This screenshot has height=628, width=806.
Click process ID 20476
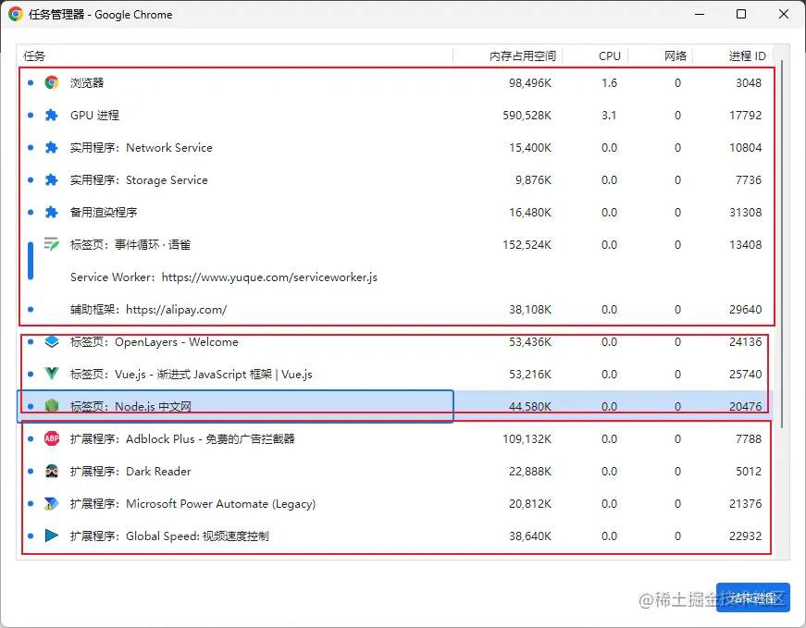tap(745, 407)
